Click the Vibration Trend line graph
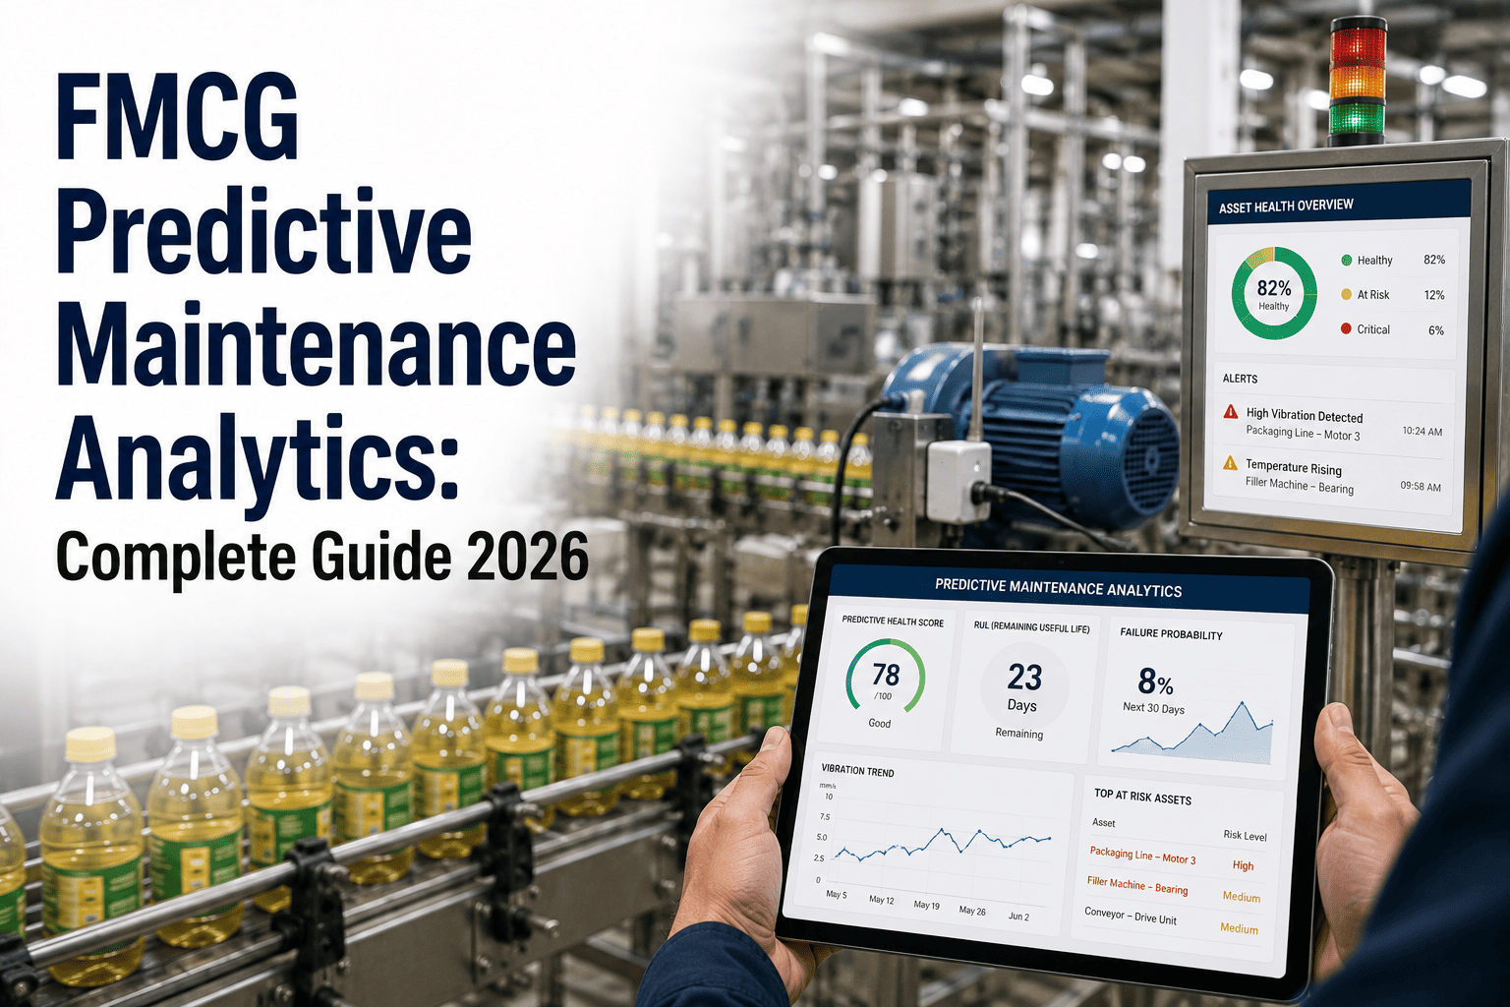The height and width of the screenshot is (1007, 1510). click(942, 844)
